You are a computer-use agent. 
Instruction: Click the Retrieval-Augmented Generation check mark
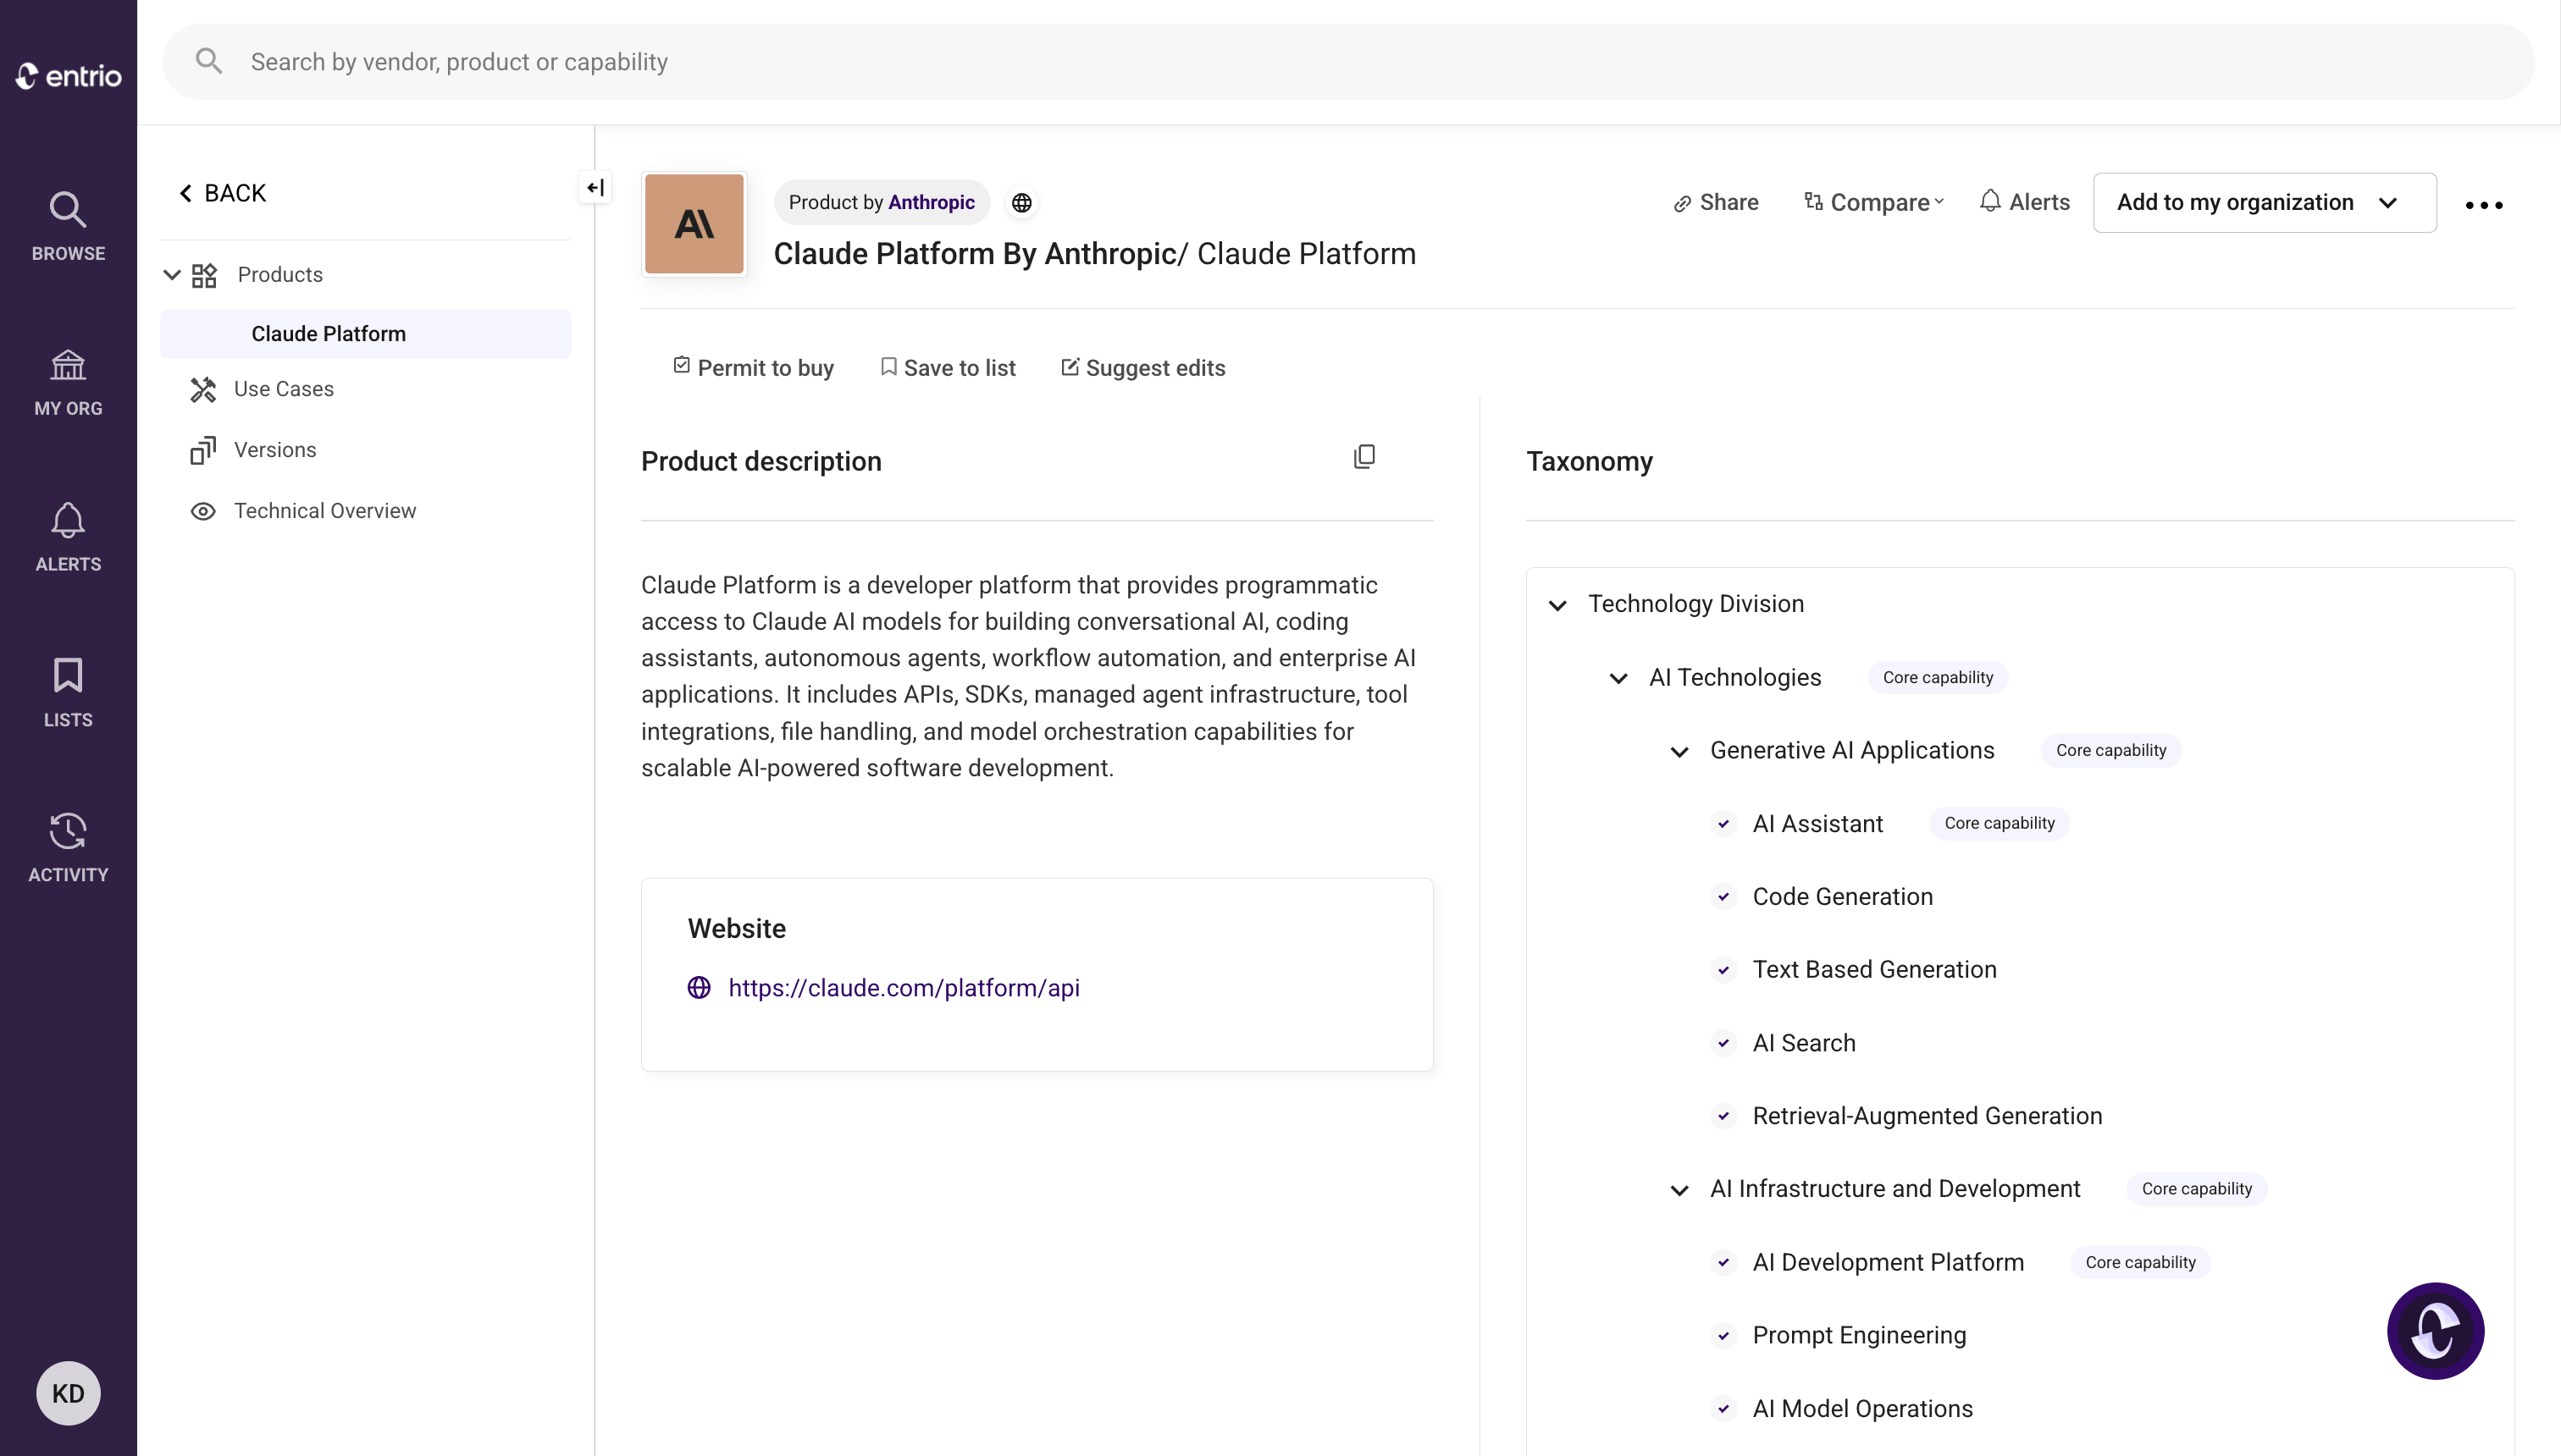1723,1116
